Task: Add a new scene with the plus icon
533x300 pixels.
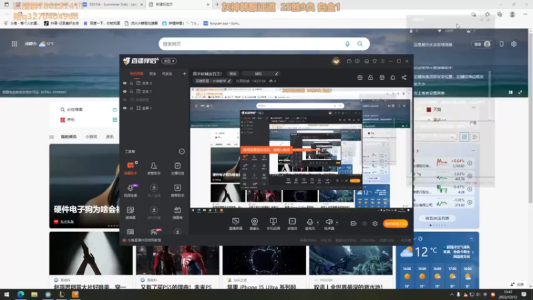Action: coord(185,73)
